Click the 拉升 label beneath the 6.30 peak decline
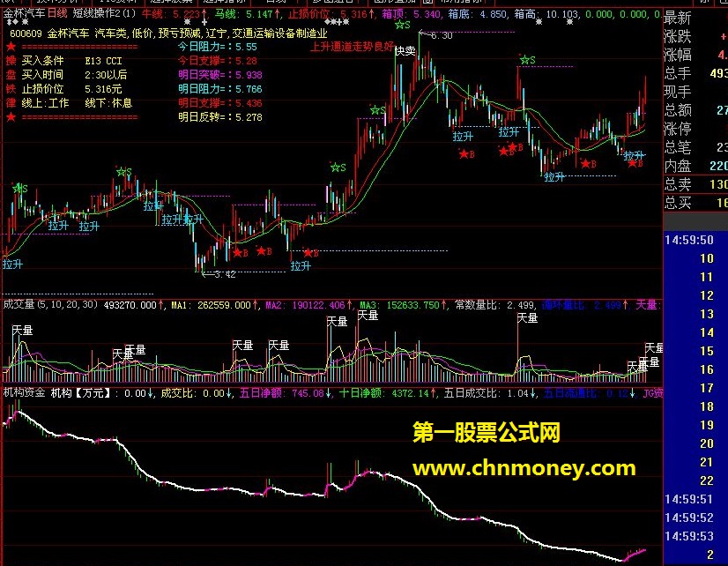 (x=463, y=137)
